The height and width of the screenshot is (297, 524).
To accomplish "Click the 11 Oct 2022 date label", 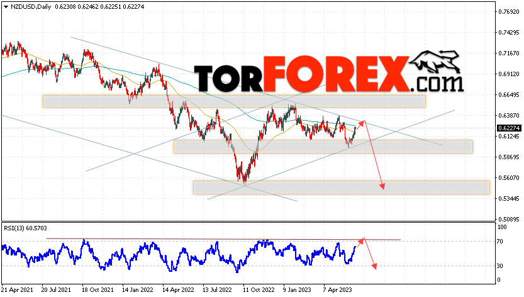I will [x=259, y=290].
